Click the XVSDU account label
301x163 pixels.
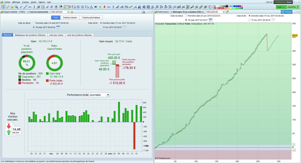(x=22, y=12)
